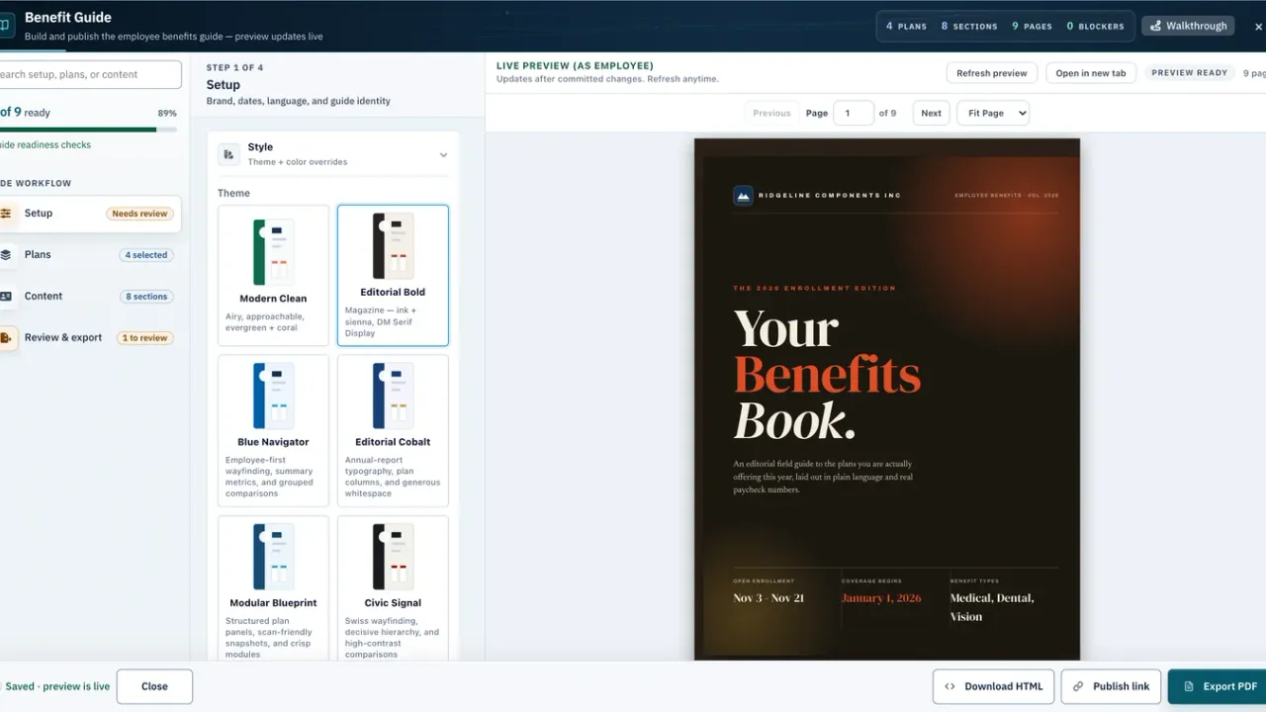
Task: Click the 4 PLANS header stat
Action: [x=906, y=27]
